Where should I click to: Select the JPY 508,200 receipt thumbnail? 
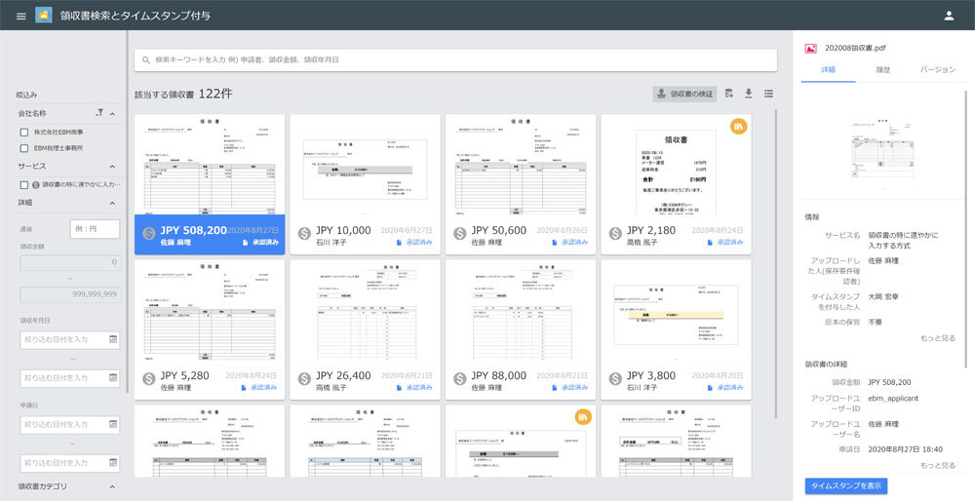click(x=210, y=166)
